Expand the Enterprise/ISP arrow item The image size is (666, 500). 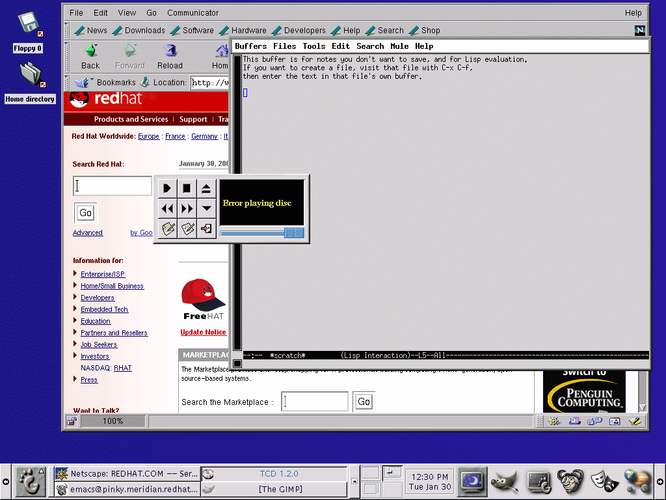coord(76,274)
